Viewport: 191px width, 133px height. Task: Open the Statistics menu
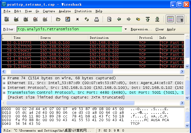pyautogui.click(x=83, y=11)
